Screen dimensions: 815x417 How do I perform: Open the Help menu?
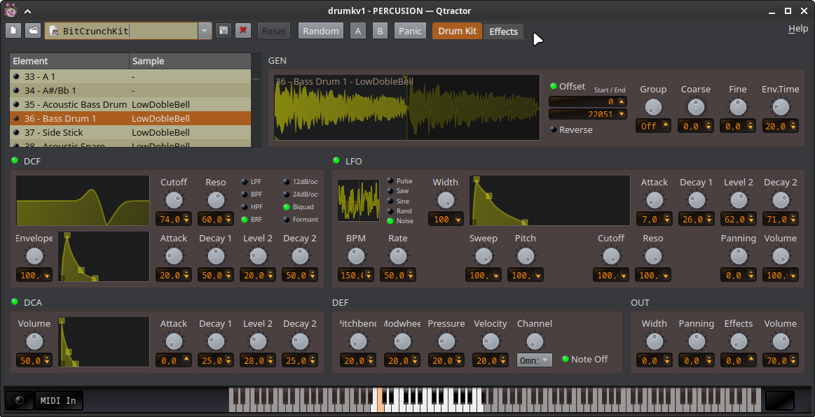click(797, 29)
